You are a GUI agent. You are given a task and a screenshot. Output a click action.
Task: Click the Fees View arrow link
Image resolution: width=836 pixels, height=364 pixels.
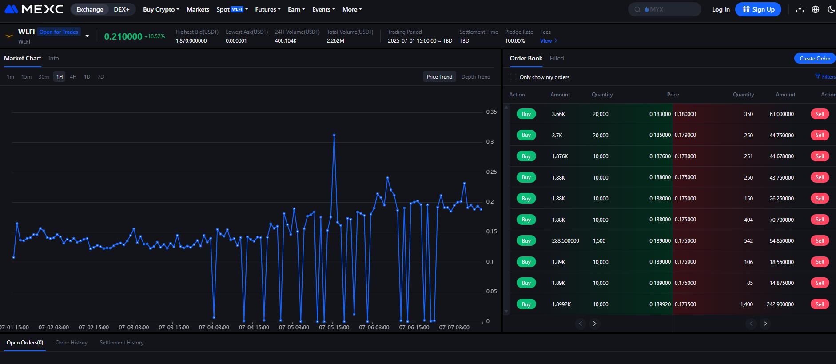pos(549,41)
